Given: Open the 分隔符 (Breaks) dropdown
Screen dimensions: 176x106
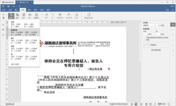Looking at the screenshot, I should [36, 16].
